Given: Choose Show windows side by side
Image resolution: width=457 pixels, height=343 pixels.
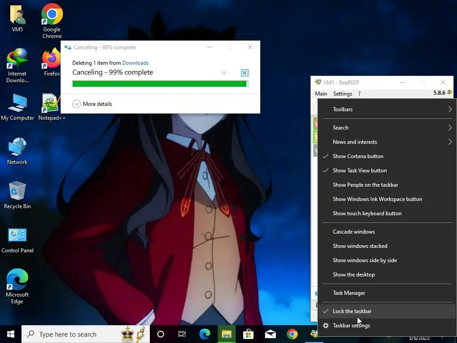Looking at the screenshot, I should tap(387, 260).
